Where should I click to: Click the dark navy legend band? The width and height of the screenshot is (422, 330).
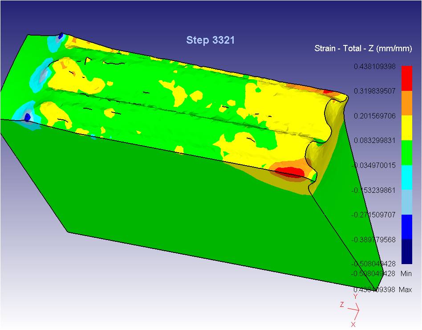click(x=407, y=252)
